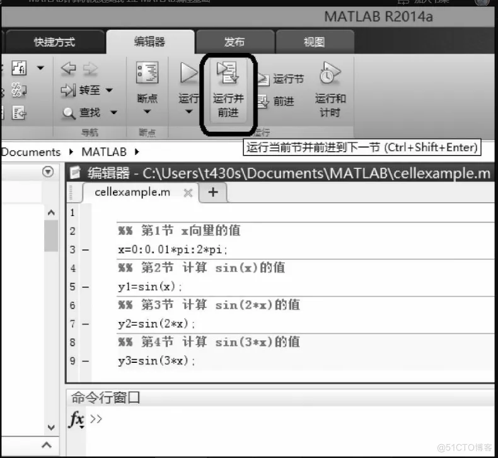The width and height of the screenshot is (498, 458).
Task: Click the command window fx icon
Action: click(76, 420)
